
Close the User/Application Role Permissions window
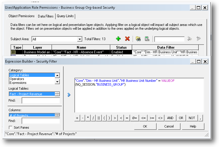point(205,8)
